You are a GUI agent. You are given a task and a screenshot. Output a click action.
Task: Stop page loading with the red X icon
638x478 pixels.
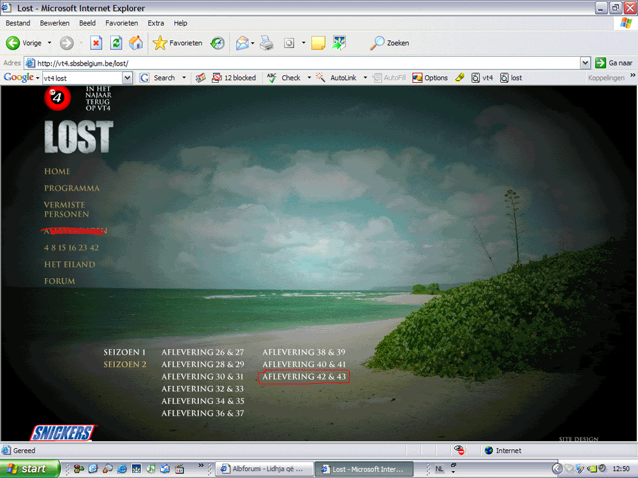coord(96,43)
